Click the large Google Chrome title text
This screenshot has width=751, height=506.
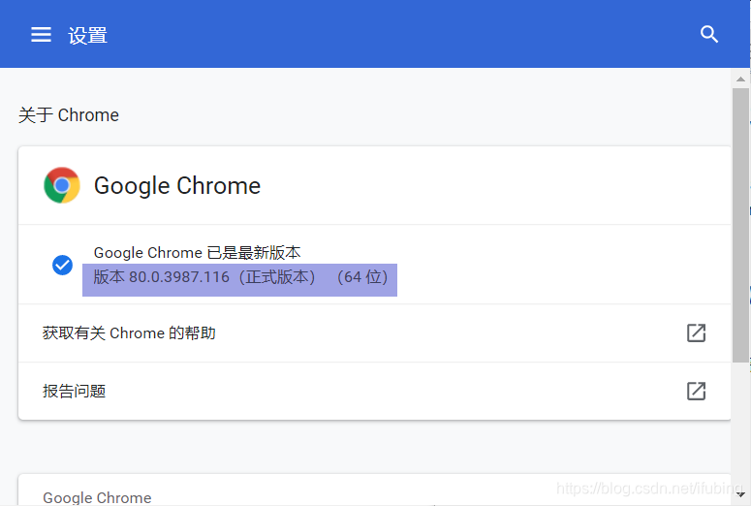click(x=177, y=186)
